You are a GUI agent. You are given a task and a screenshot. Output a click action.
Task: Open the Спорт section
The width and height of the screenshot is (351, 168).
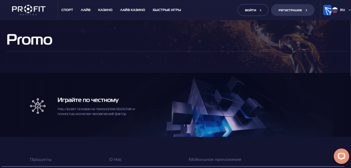click(67, 10)
